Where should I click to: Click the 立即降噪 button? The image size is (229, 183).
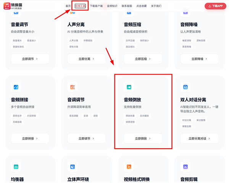[200, 59]
